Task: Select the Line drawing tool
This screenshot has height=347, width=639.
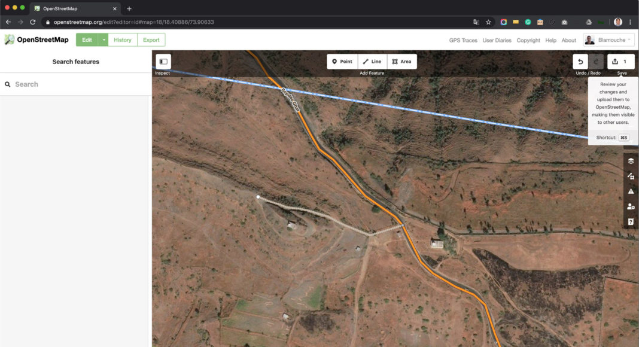Action: pos(372,62)
